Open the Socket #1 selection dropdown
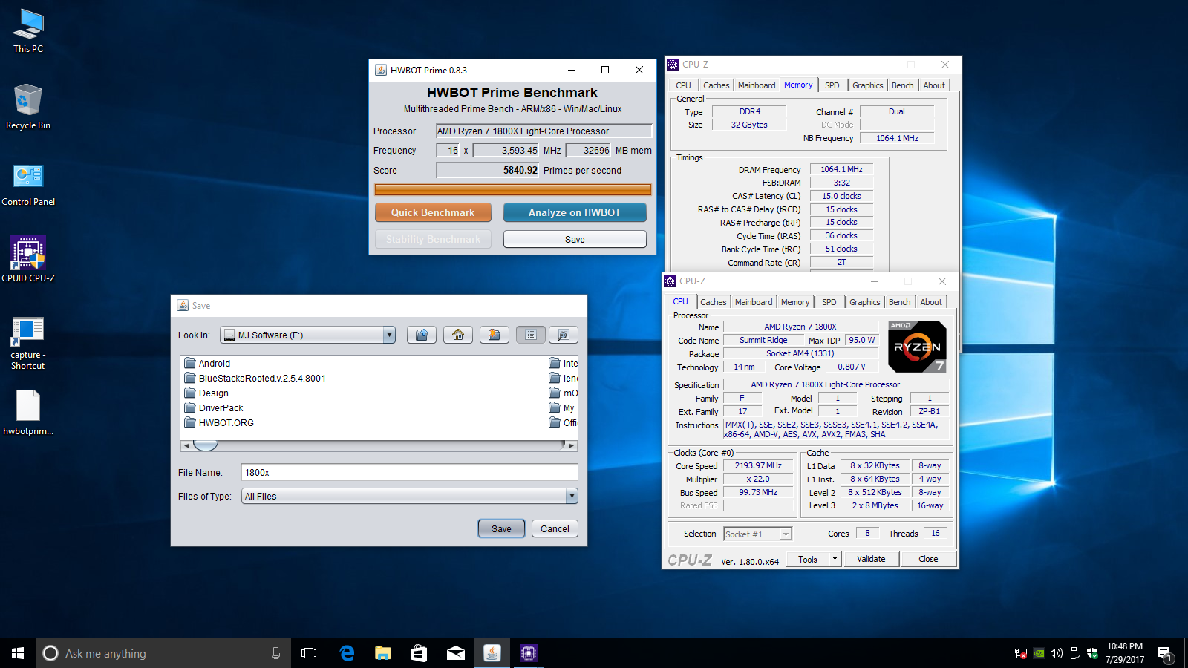 coord(758,534)
